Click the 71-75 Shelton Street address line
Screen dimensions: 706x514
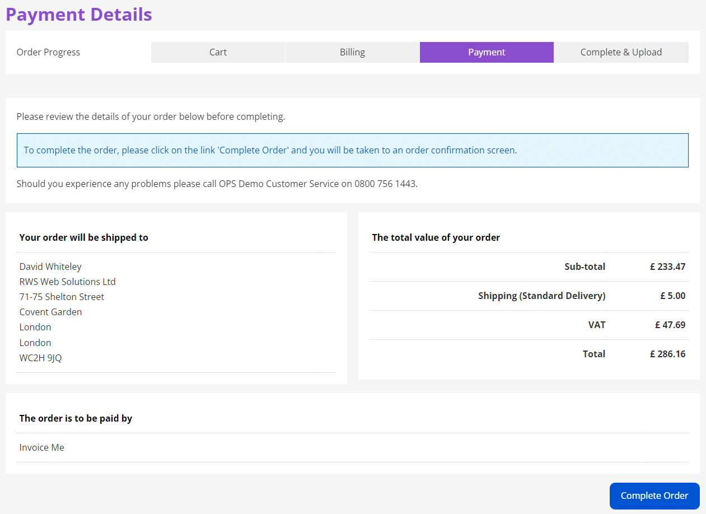[x=62, y=297]
